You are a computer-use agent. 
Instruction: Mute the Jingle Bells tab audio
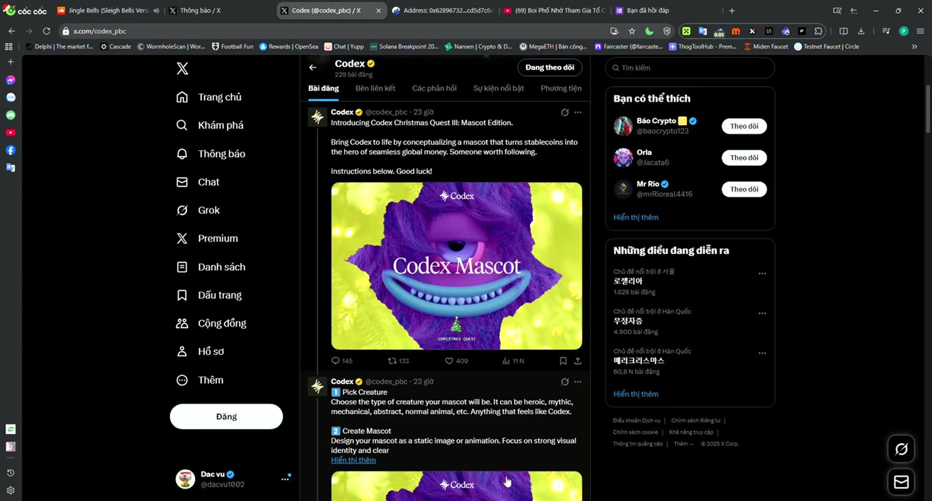(x=156, y=10)
